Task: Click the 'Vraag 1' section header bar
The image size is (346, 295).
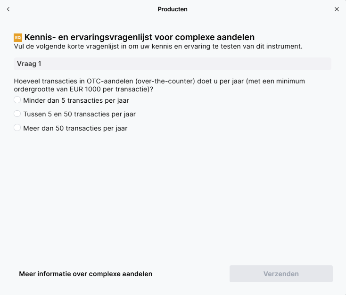Action: tap(173, 64)
